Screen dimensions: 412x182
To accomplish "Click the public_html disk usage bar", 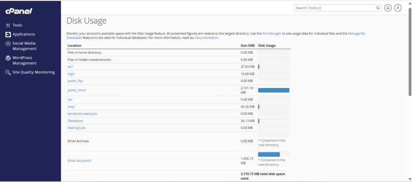I will (x=273, y=90).
